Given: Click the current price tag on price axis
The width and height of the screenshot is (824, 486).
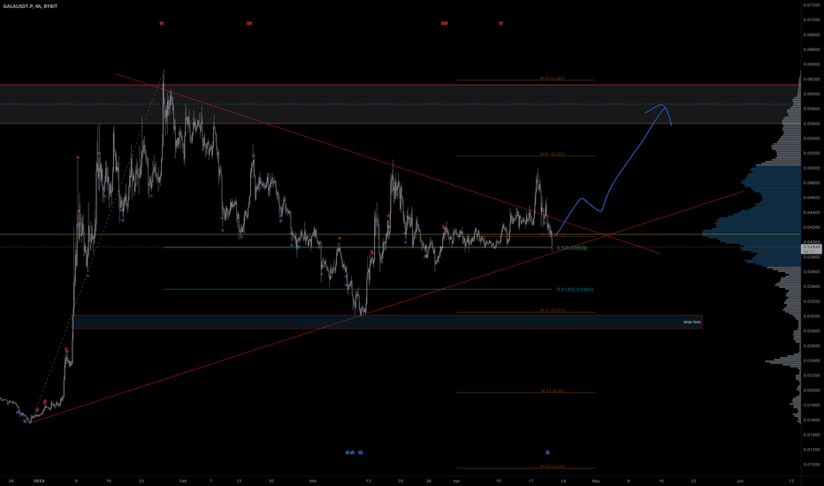Looking at the screenshot, I should coord(812,249).
